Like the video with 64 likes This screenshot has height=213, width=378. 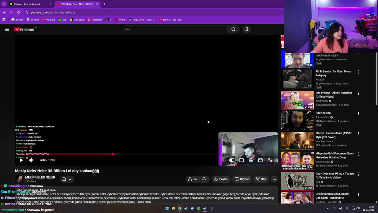coord(192,179)
